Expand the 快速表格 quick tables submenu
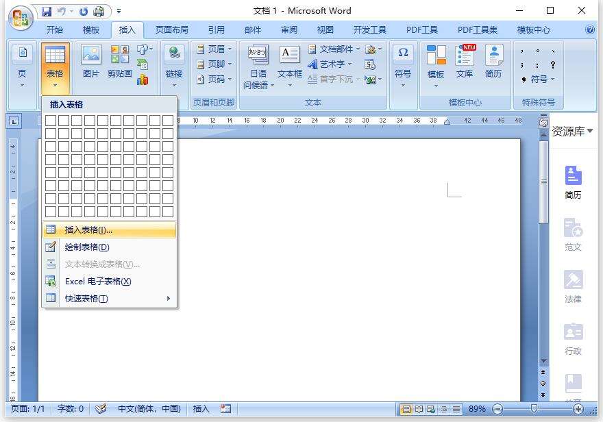This screenshot has width=603, height=422. [109, 298]
